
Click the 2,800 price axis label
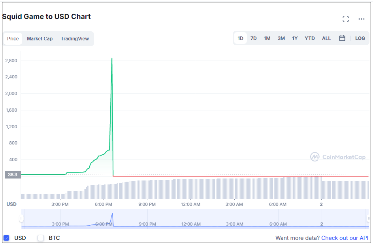pos(11,61)
